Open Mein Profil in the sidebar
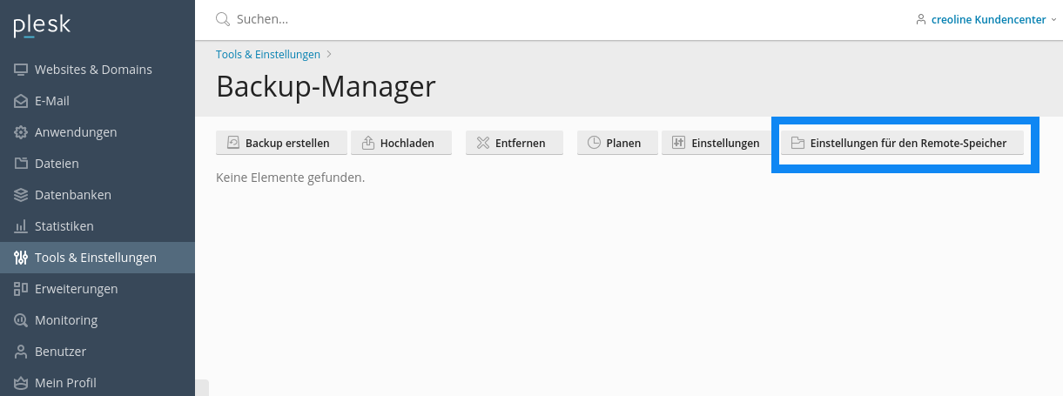Screen dimensions: 1063x396 coord(98,383)
